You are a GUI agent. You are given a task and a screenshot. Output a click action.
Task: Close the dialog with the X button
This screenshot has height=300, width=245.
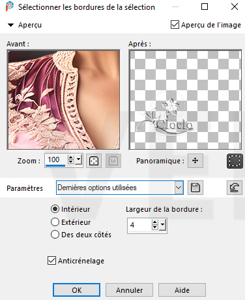tap(235, 7)
